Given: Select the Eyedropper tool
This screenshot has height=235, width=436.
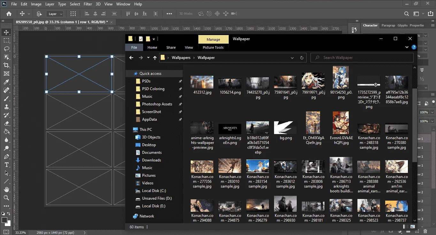Looking at the screenshot, I should coord(6,82).
